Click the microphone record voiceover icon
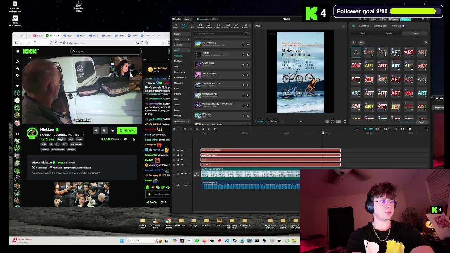This screenshot has width=450, height=253. [356, 129]
